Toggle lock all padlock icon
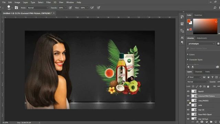220x124 pixels. pyautogui.click(x=208, y=86)
